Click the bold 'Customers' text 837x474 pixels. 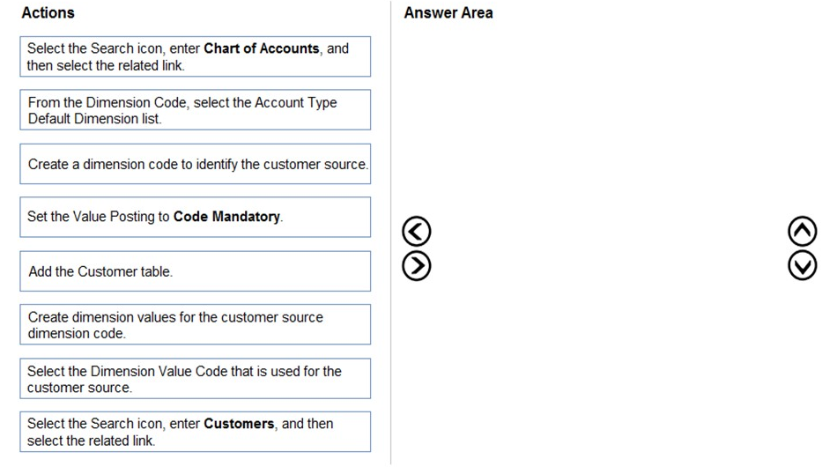point(240,424)
